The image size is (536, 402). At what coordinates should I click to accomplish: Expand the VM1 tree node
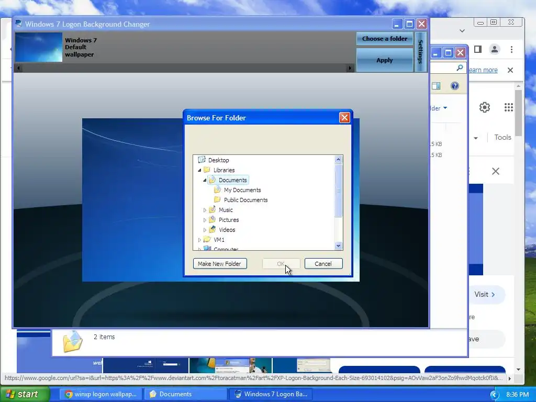[x=199, y=240]
